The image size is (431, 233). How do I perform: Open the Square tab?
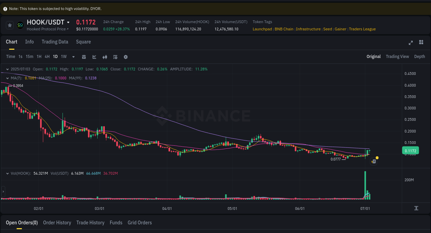[x=83, y=42]
